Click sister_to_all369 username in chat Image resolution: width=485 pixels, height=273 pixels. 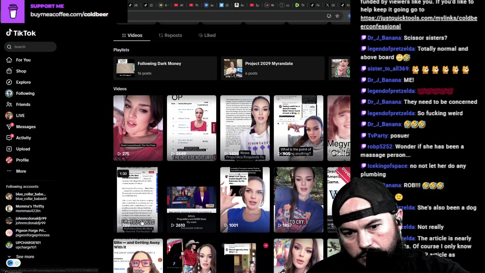click(x=388, y=69)
